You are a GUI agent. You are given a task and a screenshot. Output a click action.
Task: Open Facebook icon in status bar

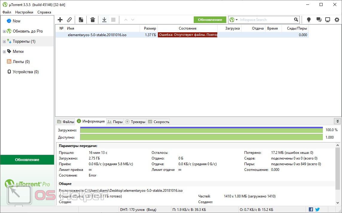[311, 209]
